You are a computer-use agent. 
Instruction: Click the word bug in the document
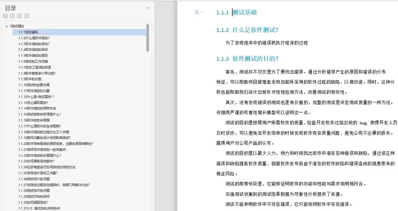click(363, 123)
